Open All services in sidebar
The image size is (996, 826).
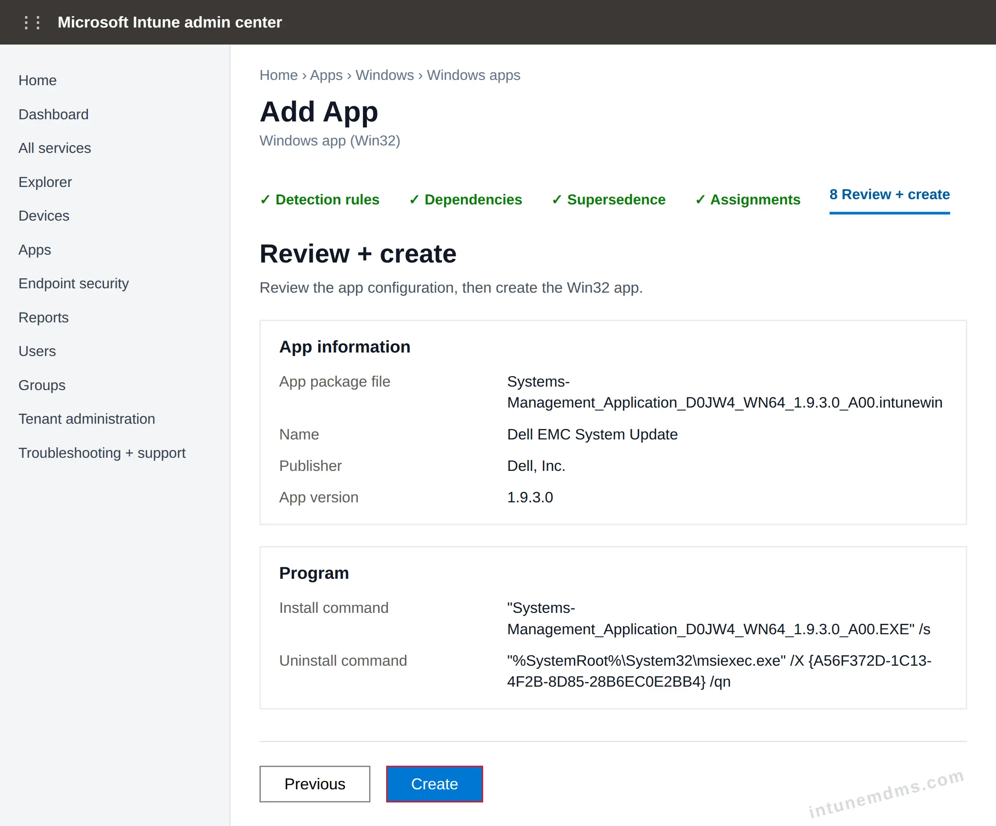coord(55,148)
